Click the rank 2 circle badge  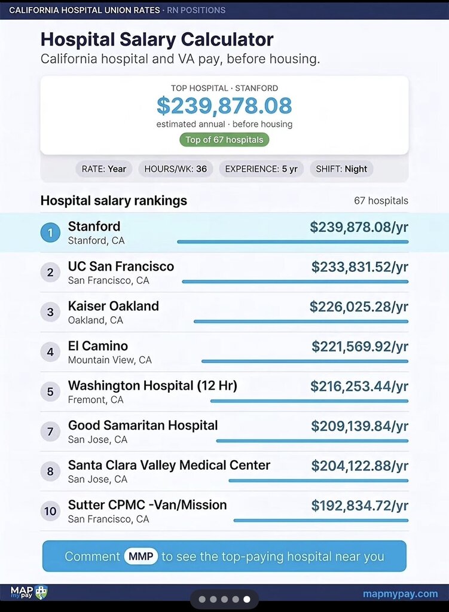50,272
